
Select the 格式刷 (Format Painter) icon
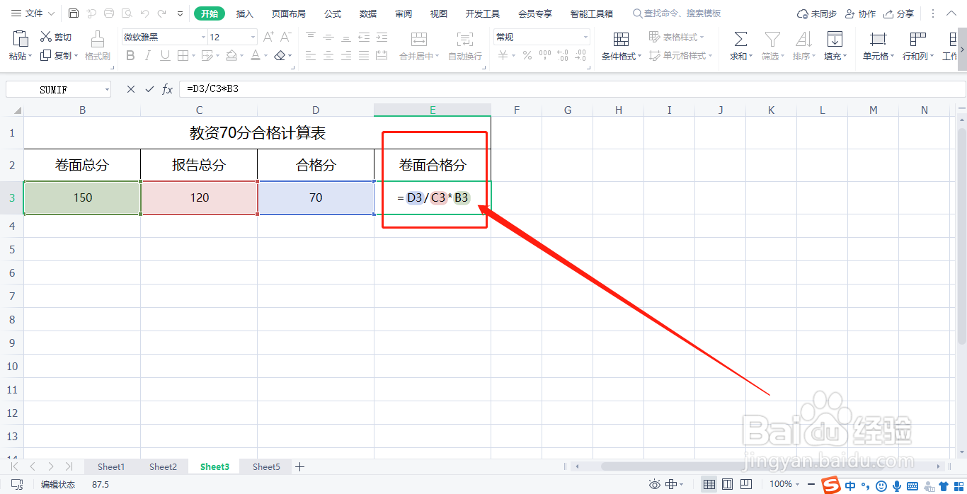click(96, 44)
